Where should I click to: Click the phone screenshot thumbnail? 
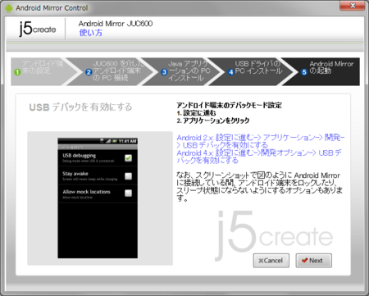(x=98, y=198)
